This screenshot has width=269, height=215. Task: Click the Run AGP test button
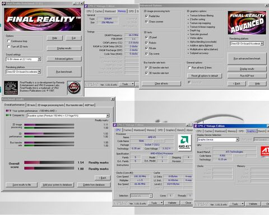coord(247,76)
